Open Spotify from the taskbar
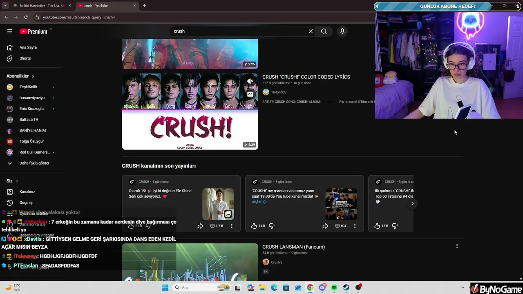Image resolution: width=523 pixels, height=294 pixels. click(334, 287)
